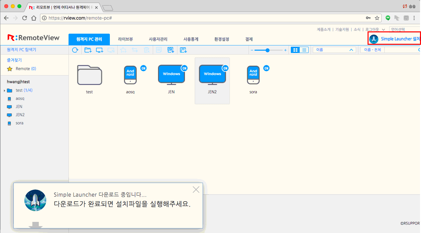This screenshot has height=233, width=421.
Task: Click the greyed-out star favorite toolbar icon
Action: [123, 50]
